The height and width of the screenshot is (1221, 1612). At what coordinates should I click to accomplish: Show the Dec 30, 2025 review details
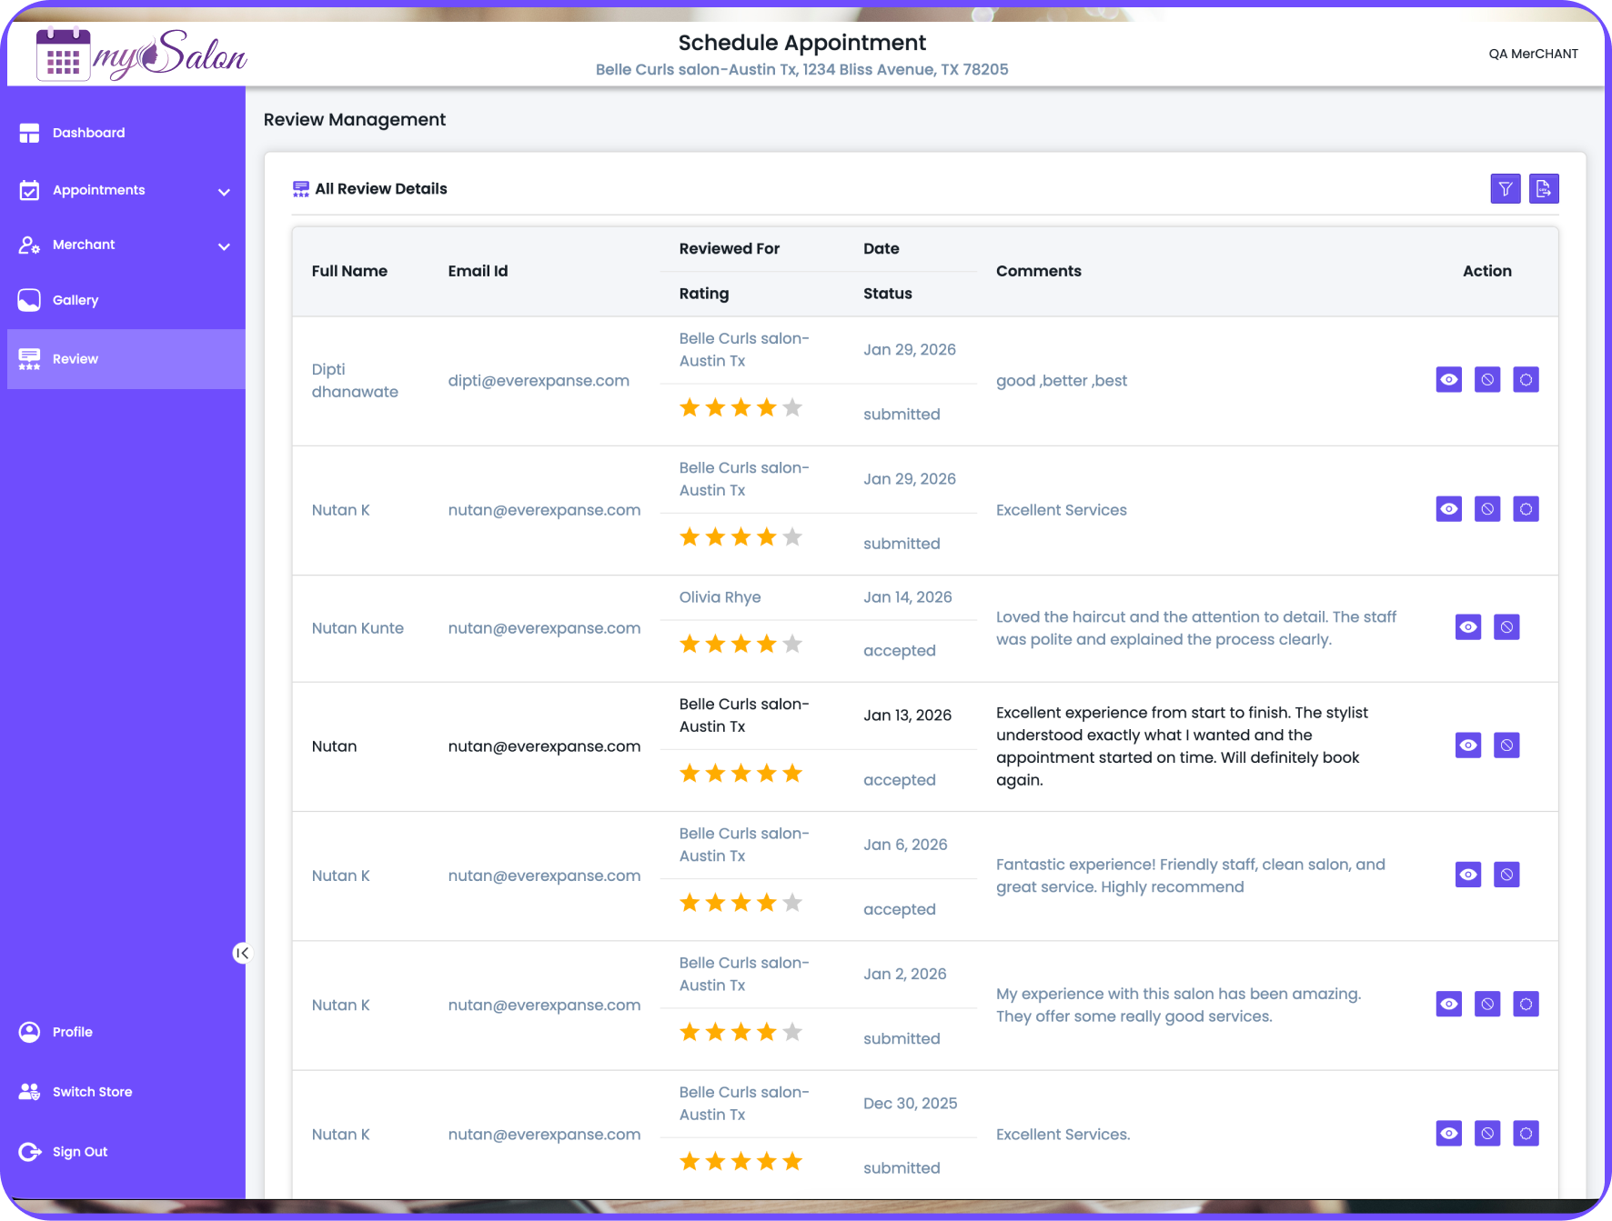click(x=1448, y=1134)
